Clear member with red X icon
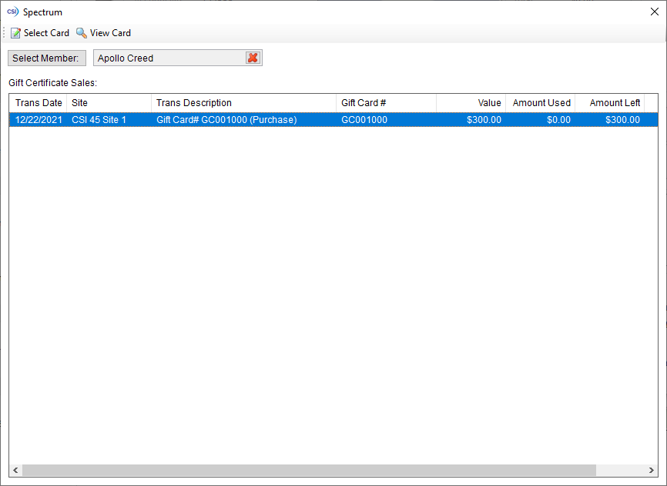Viewport: 667px width, 486px height. [x=253, y=58]
